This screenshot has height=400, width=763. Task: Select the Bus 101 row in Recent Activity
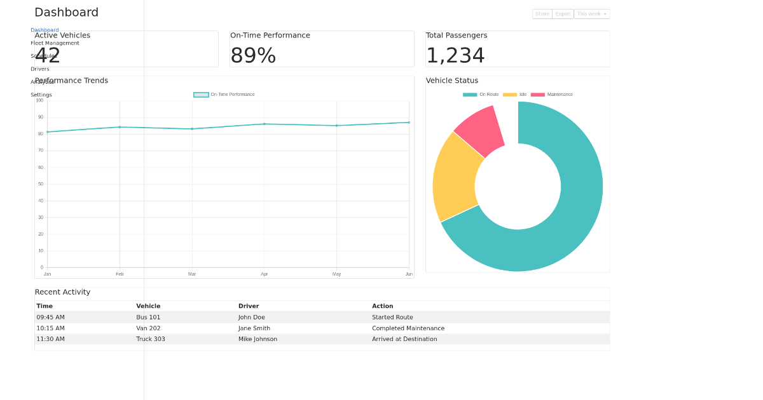tap(254, 317)
